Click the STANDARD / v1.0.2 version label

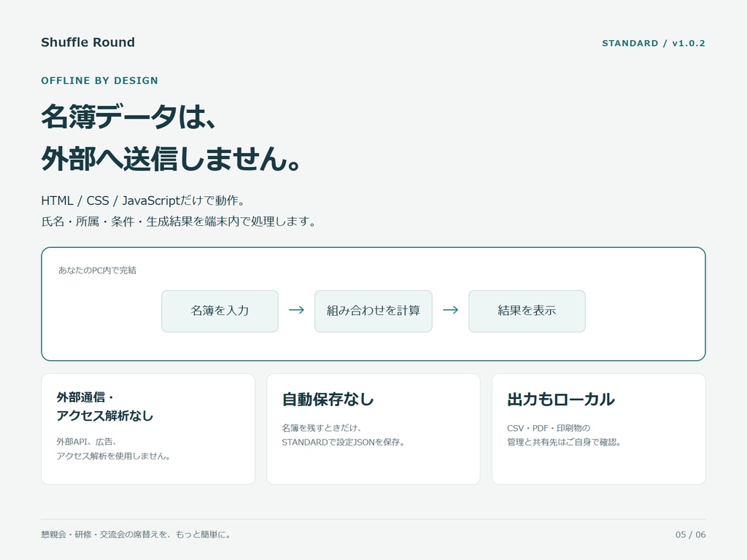click(x=653, y=43)
